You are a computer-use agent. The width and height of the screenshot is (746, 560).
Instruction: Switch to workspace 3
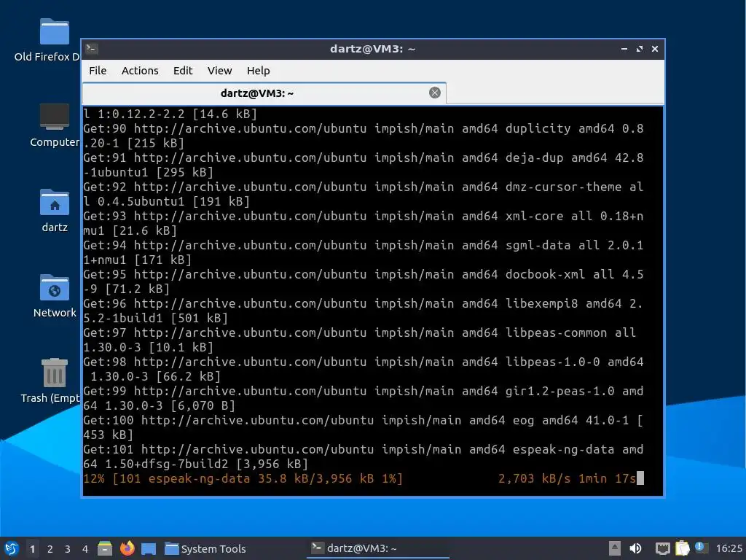click(68, 549)
